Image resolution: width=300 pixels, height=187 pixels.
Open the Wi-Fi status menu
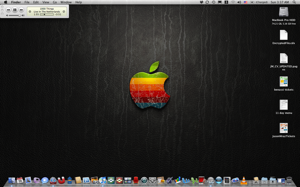[x=233, y=2]
